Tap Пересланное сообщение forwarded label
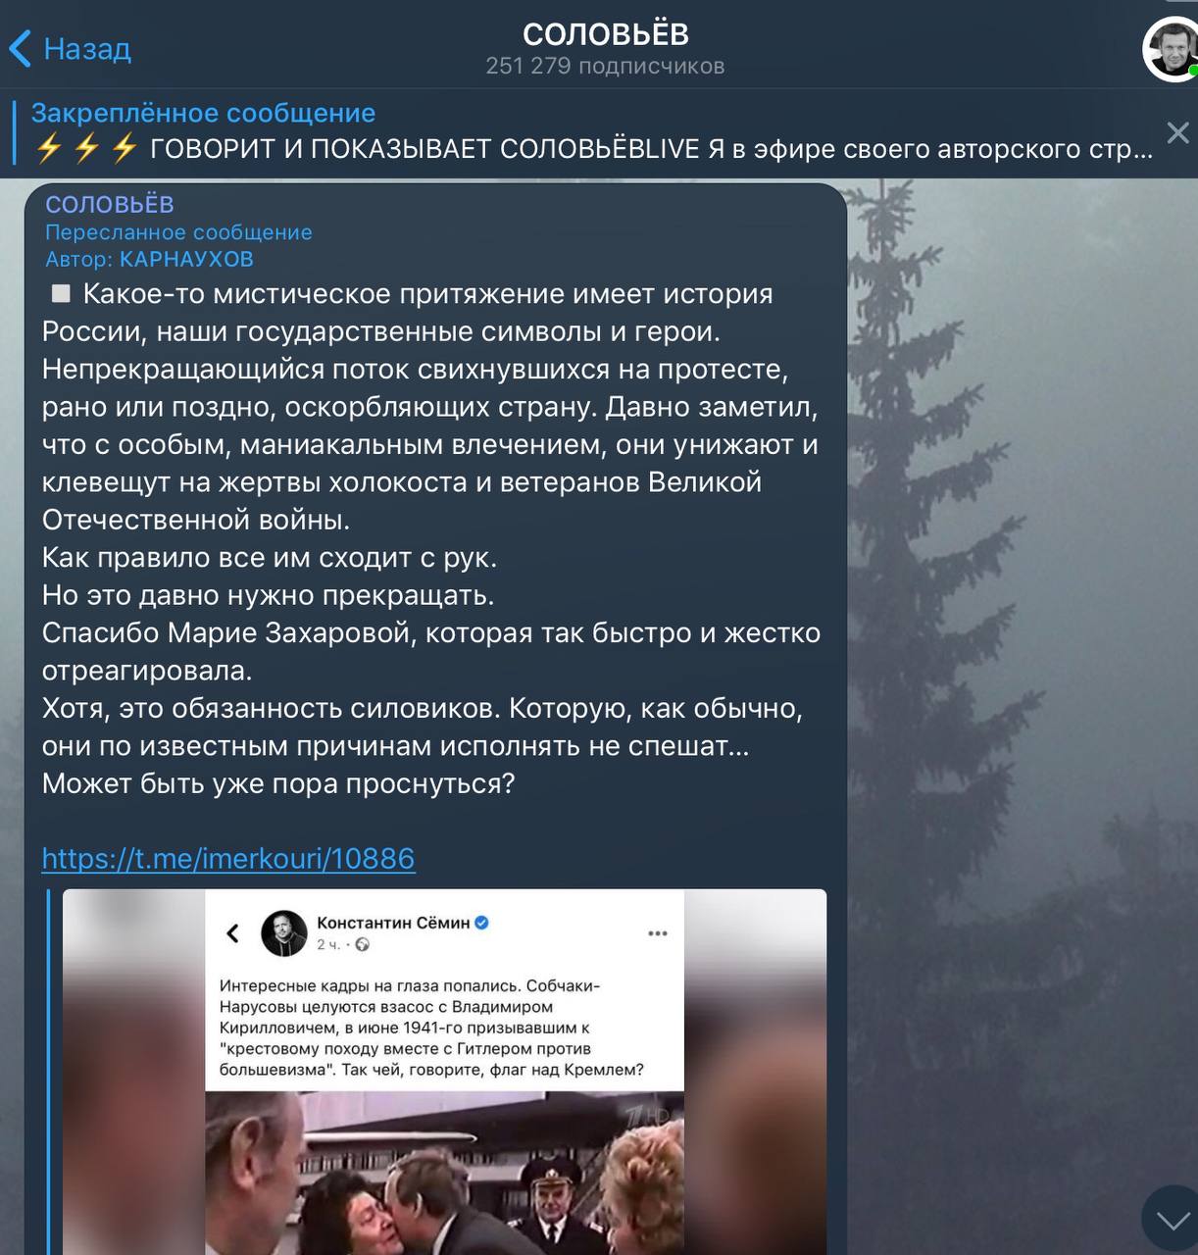This screenshot has width=1198, height=1255. point(178,232)
